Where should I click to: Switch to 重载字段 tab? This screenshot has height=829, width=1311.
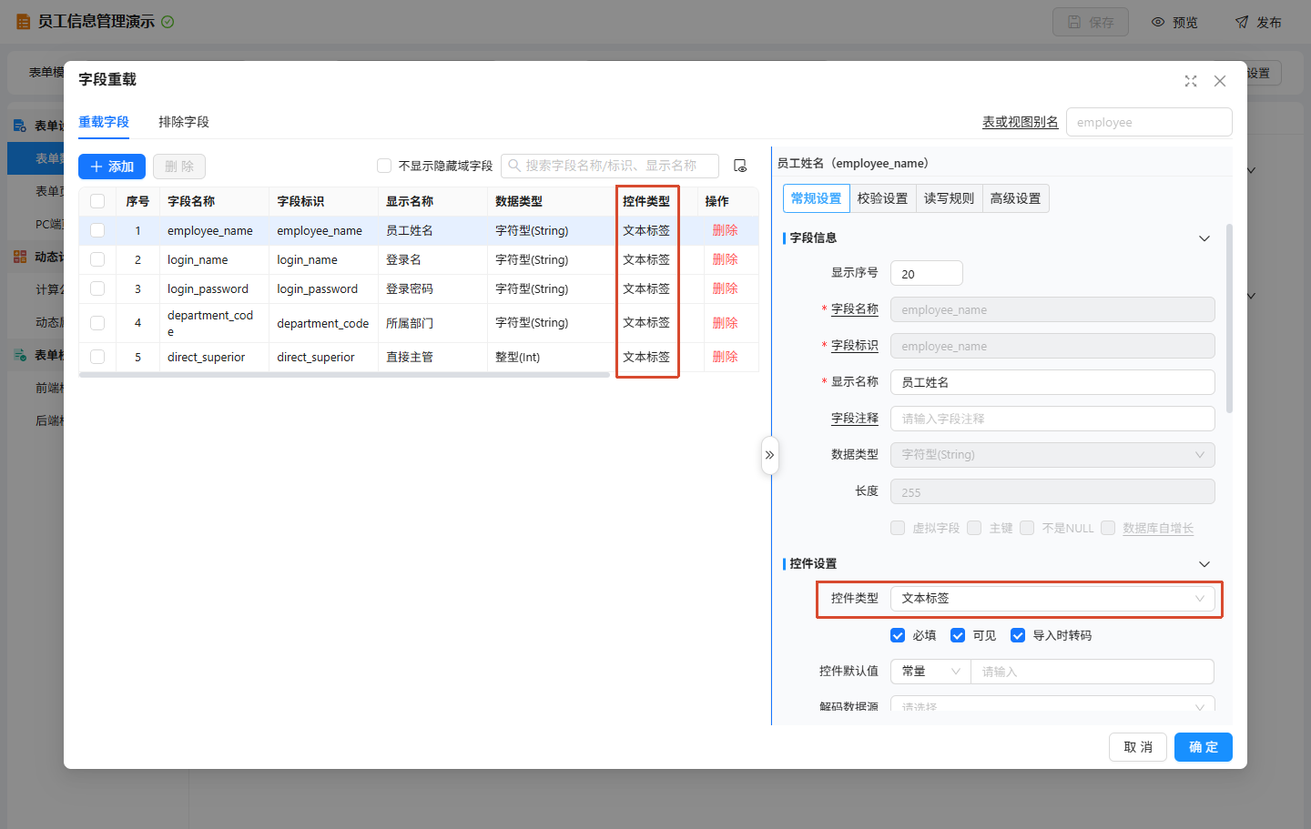coord(104,122)
